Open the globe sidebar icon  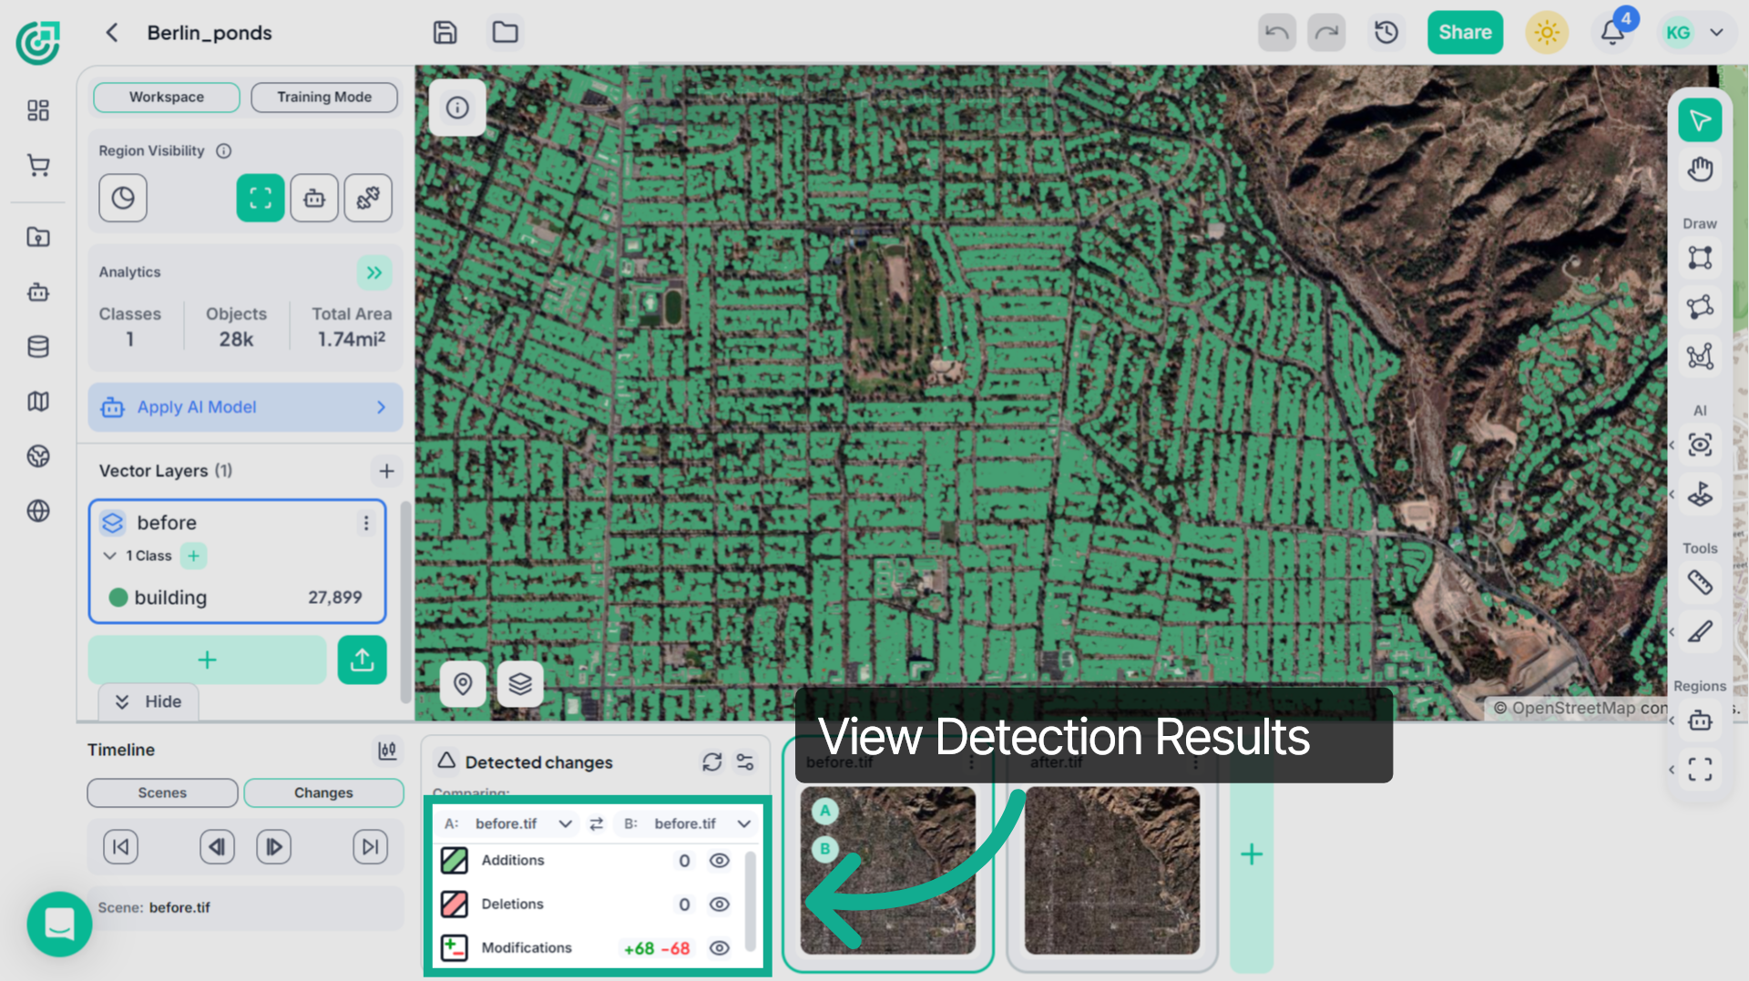(38, 511)
